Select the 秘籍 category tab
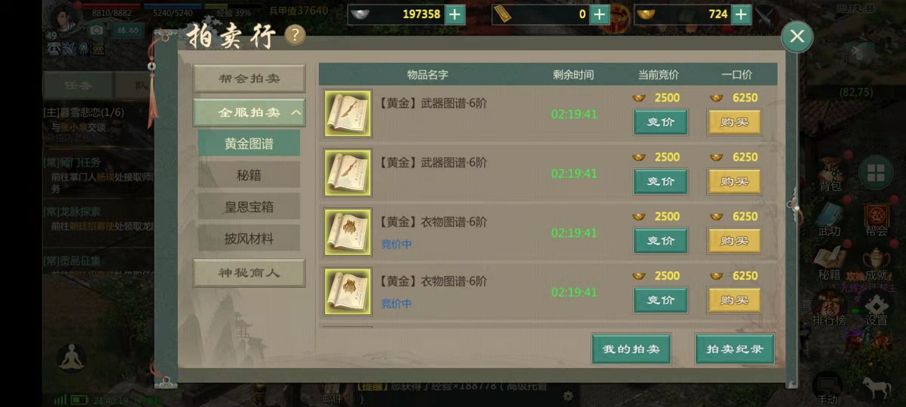 pyautogui.click(x=249, y=175)
